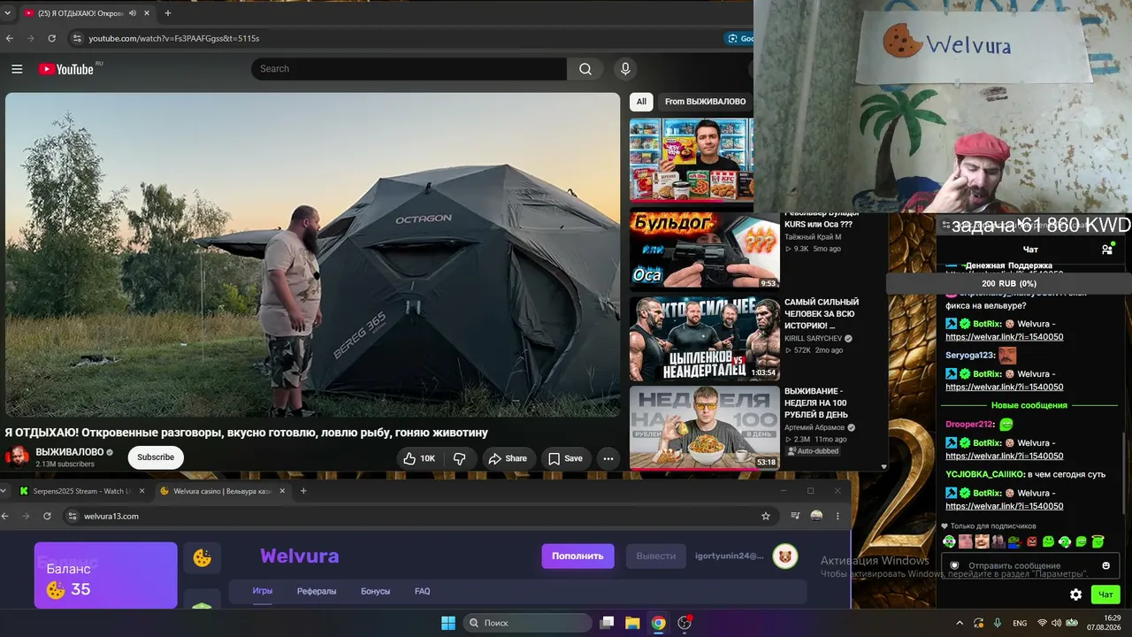The image size is (1132, 637).
Task: Open the chat users list icon
Action: pos(1107,249)
